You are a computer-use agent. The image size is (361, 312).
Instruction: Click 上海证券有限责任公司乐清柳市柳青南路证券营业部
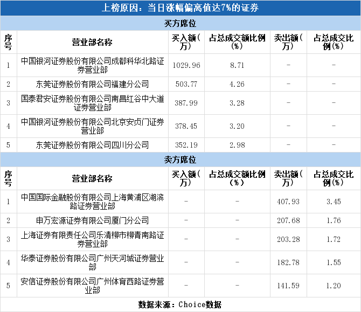point(93,239)
